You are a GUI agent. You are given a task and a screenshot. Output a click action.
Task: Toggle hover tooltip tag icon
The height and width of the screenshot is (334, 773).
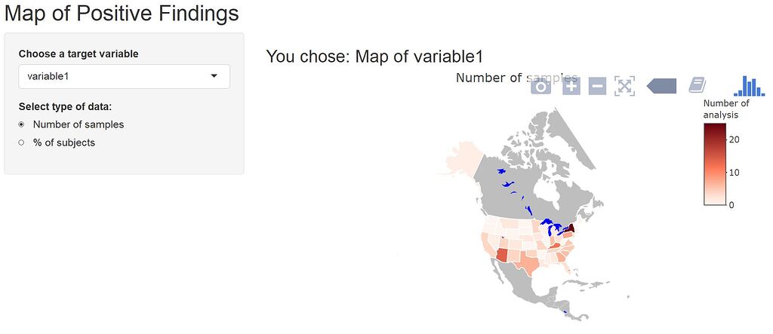[661, 86]
